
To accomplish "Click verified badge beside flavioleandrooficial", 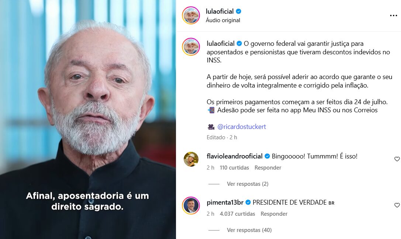I will [267, 156].
